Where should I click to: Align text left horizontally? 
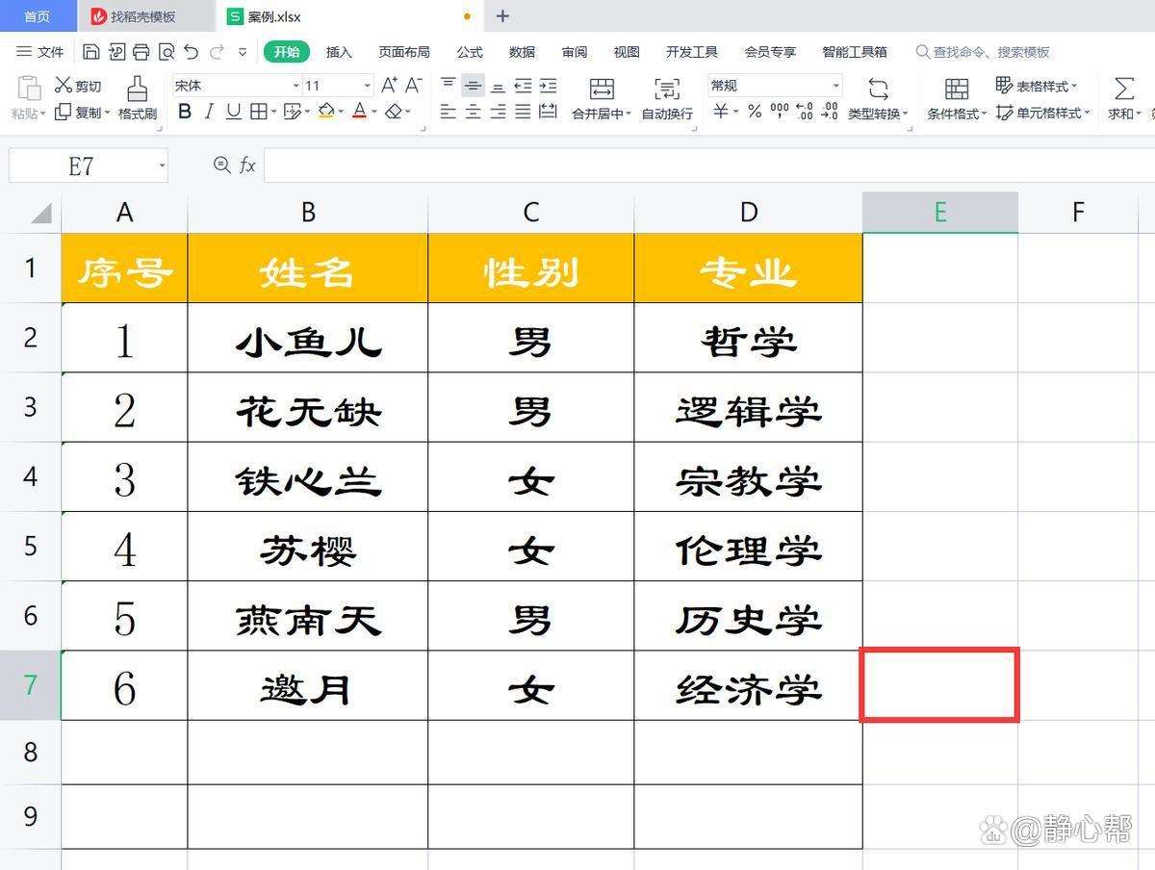click(448, 113)
